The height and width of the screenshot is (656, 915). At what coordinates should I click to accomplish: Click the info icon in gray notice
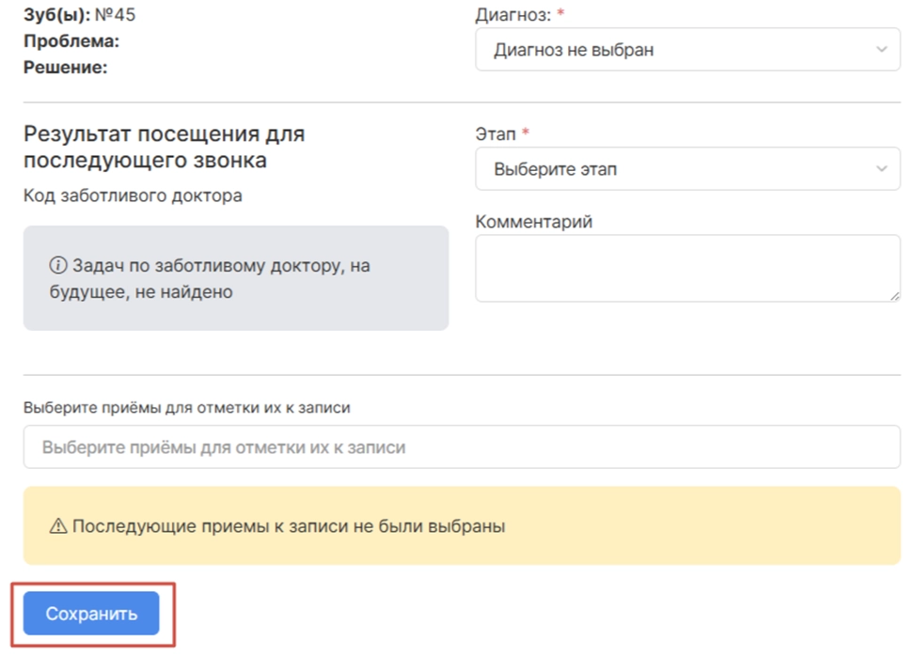click(57, 267)
